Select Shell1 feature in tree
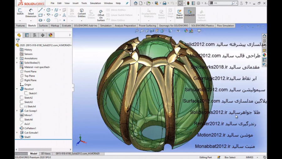This screenshot has height=159, width=282. tap(27, 137)
